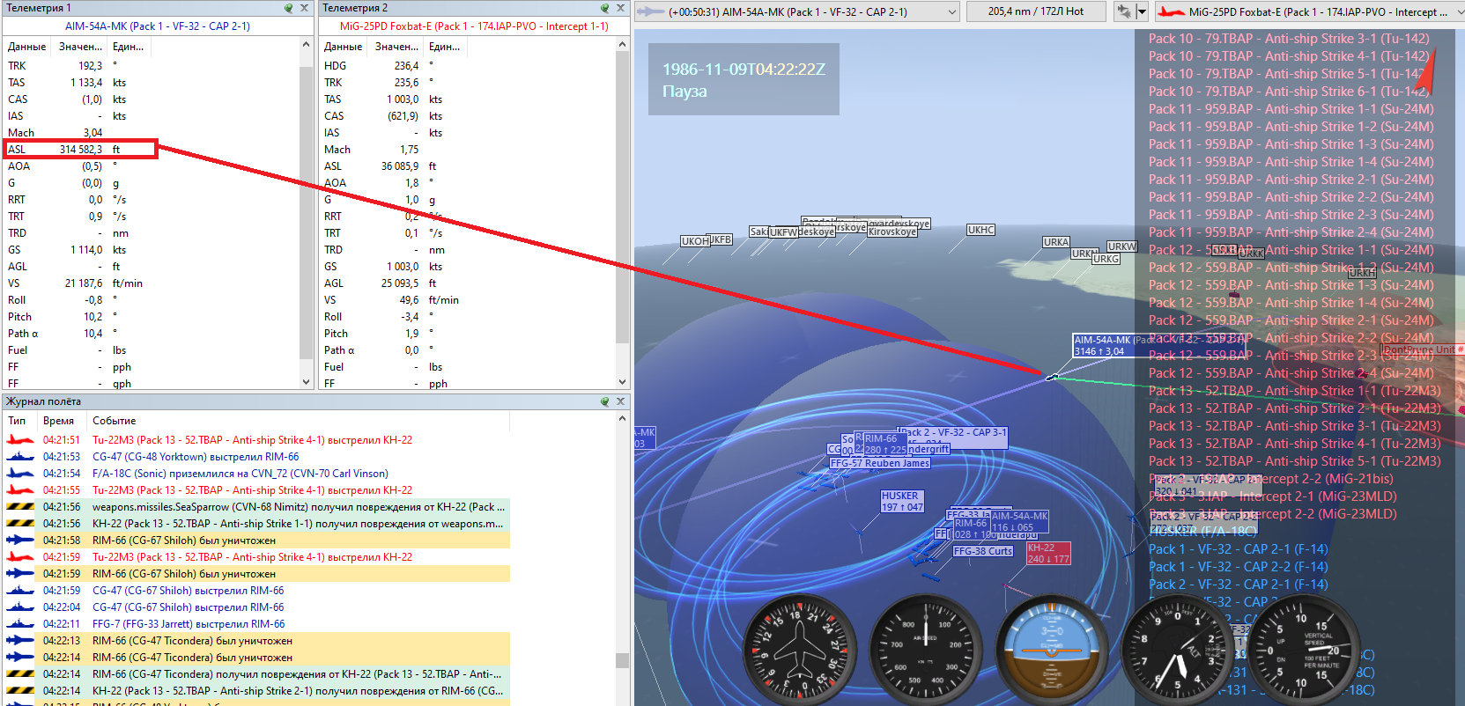Select Pack 2 - VF-32 - CAP 2-1 (F-14)
Viewport: 1465px width, 706px height.
click(1238, 585)
